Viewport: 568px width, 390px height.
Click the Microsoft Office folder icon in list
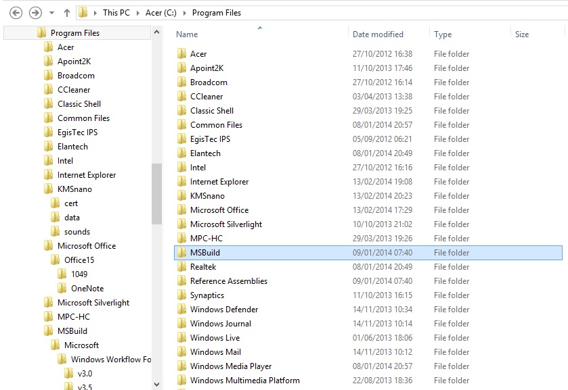[182, 210]
